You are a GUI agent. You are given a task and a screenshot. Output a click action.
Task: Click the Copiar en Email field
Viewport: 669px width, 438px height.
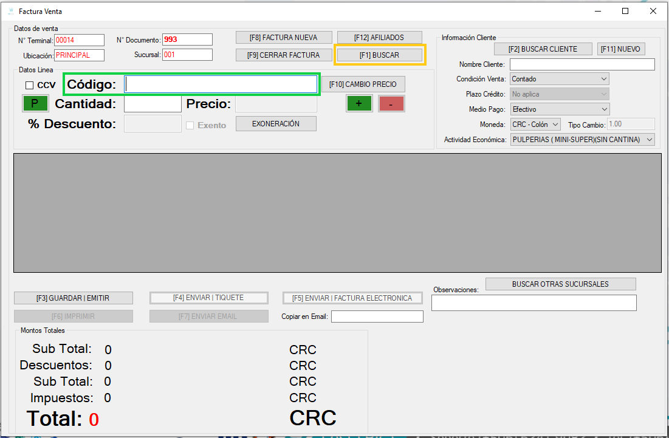[x=377, y=317]
